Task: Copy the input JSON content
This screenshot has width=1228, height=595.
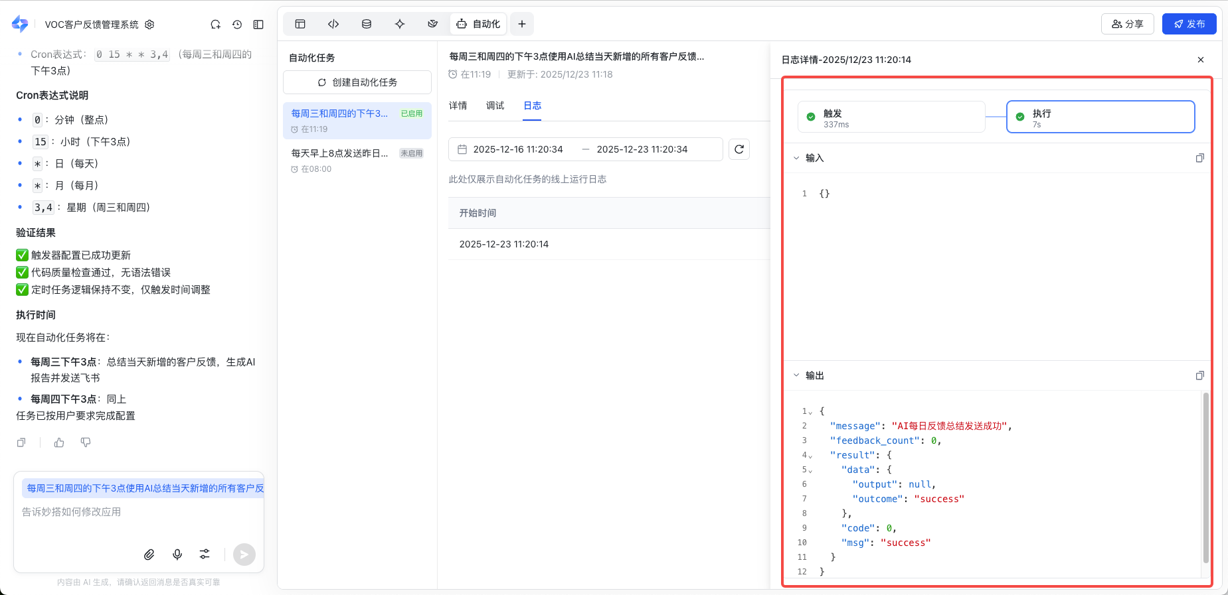Action: (1199, 158)
